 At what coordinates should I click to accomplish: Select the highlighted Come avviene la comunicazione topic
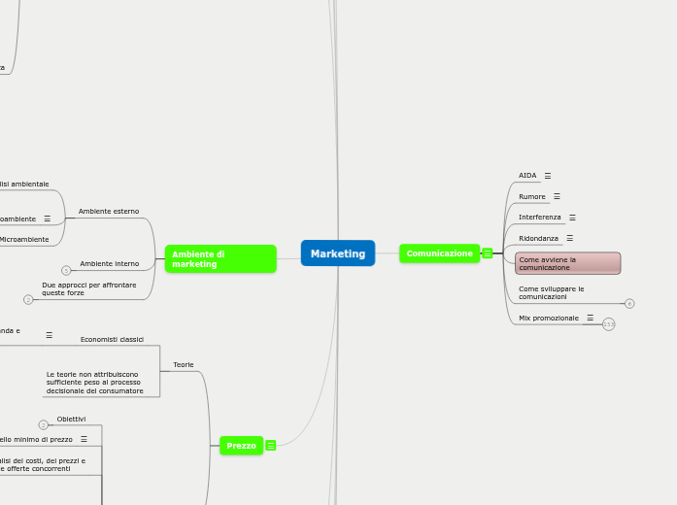(x=567, y=263)
